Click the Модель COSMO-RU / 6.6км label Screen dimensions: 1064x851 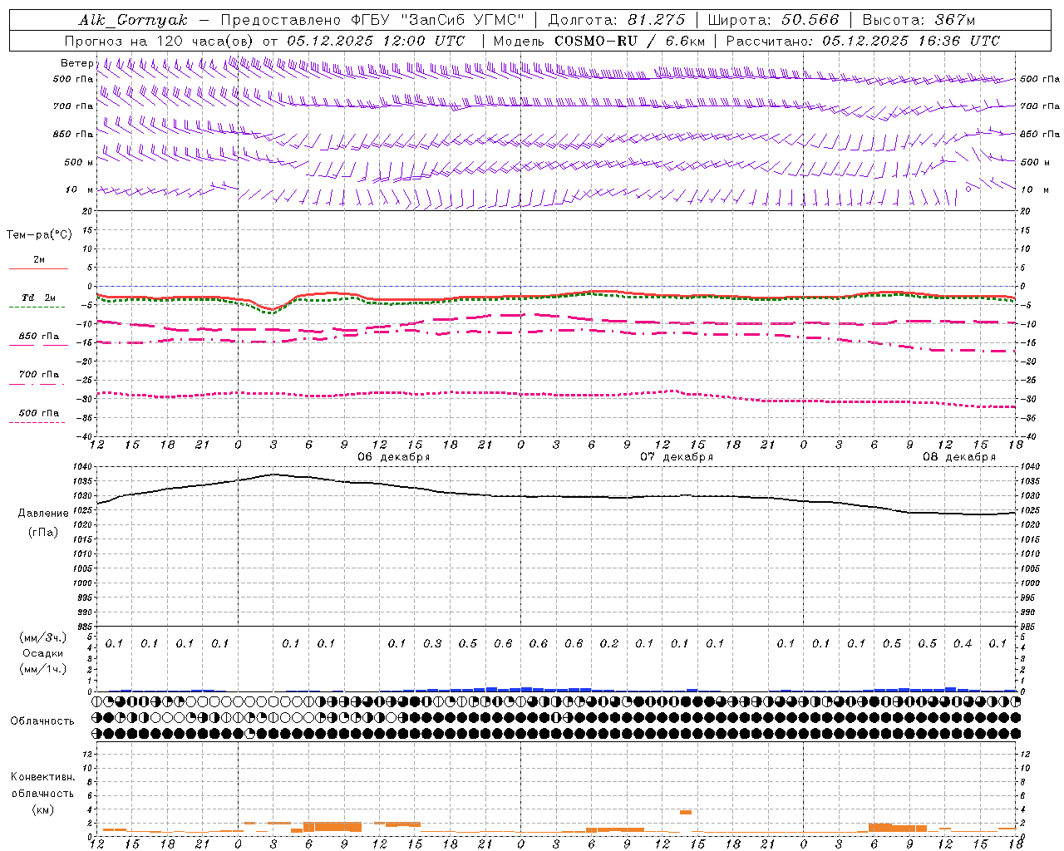(598, 41)
